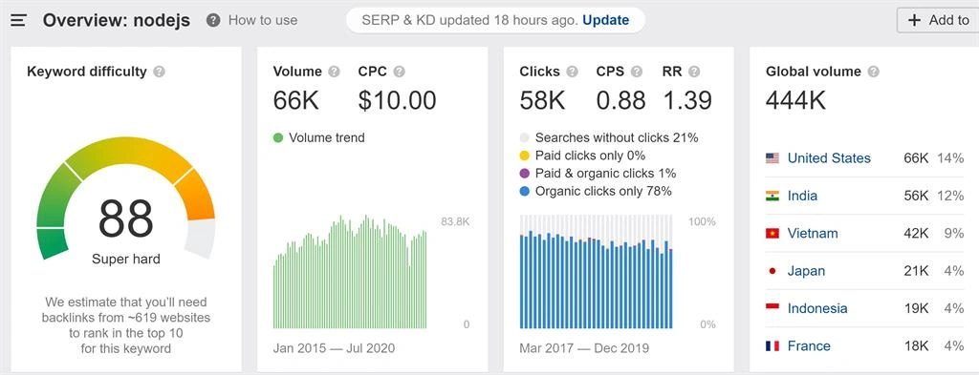Image resolution: width=979 pixels, height=375 pixels.
Task: Click the RR help icon
Action: click(x=694, y=72)
